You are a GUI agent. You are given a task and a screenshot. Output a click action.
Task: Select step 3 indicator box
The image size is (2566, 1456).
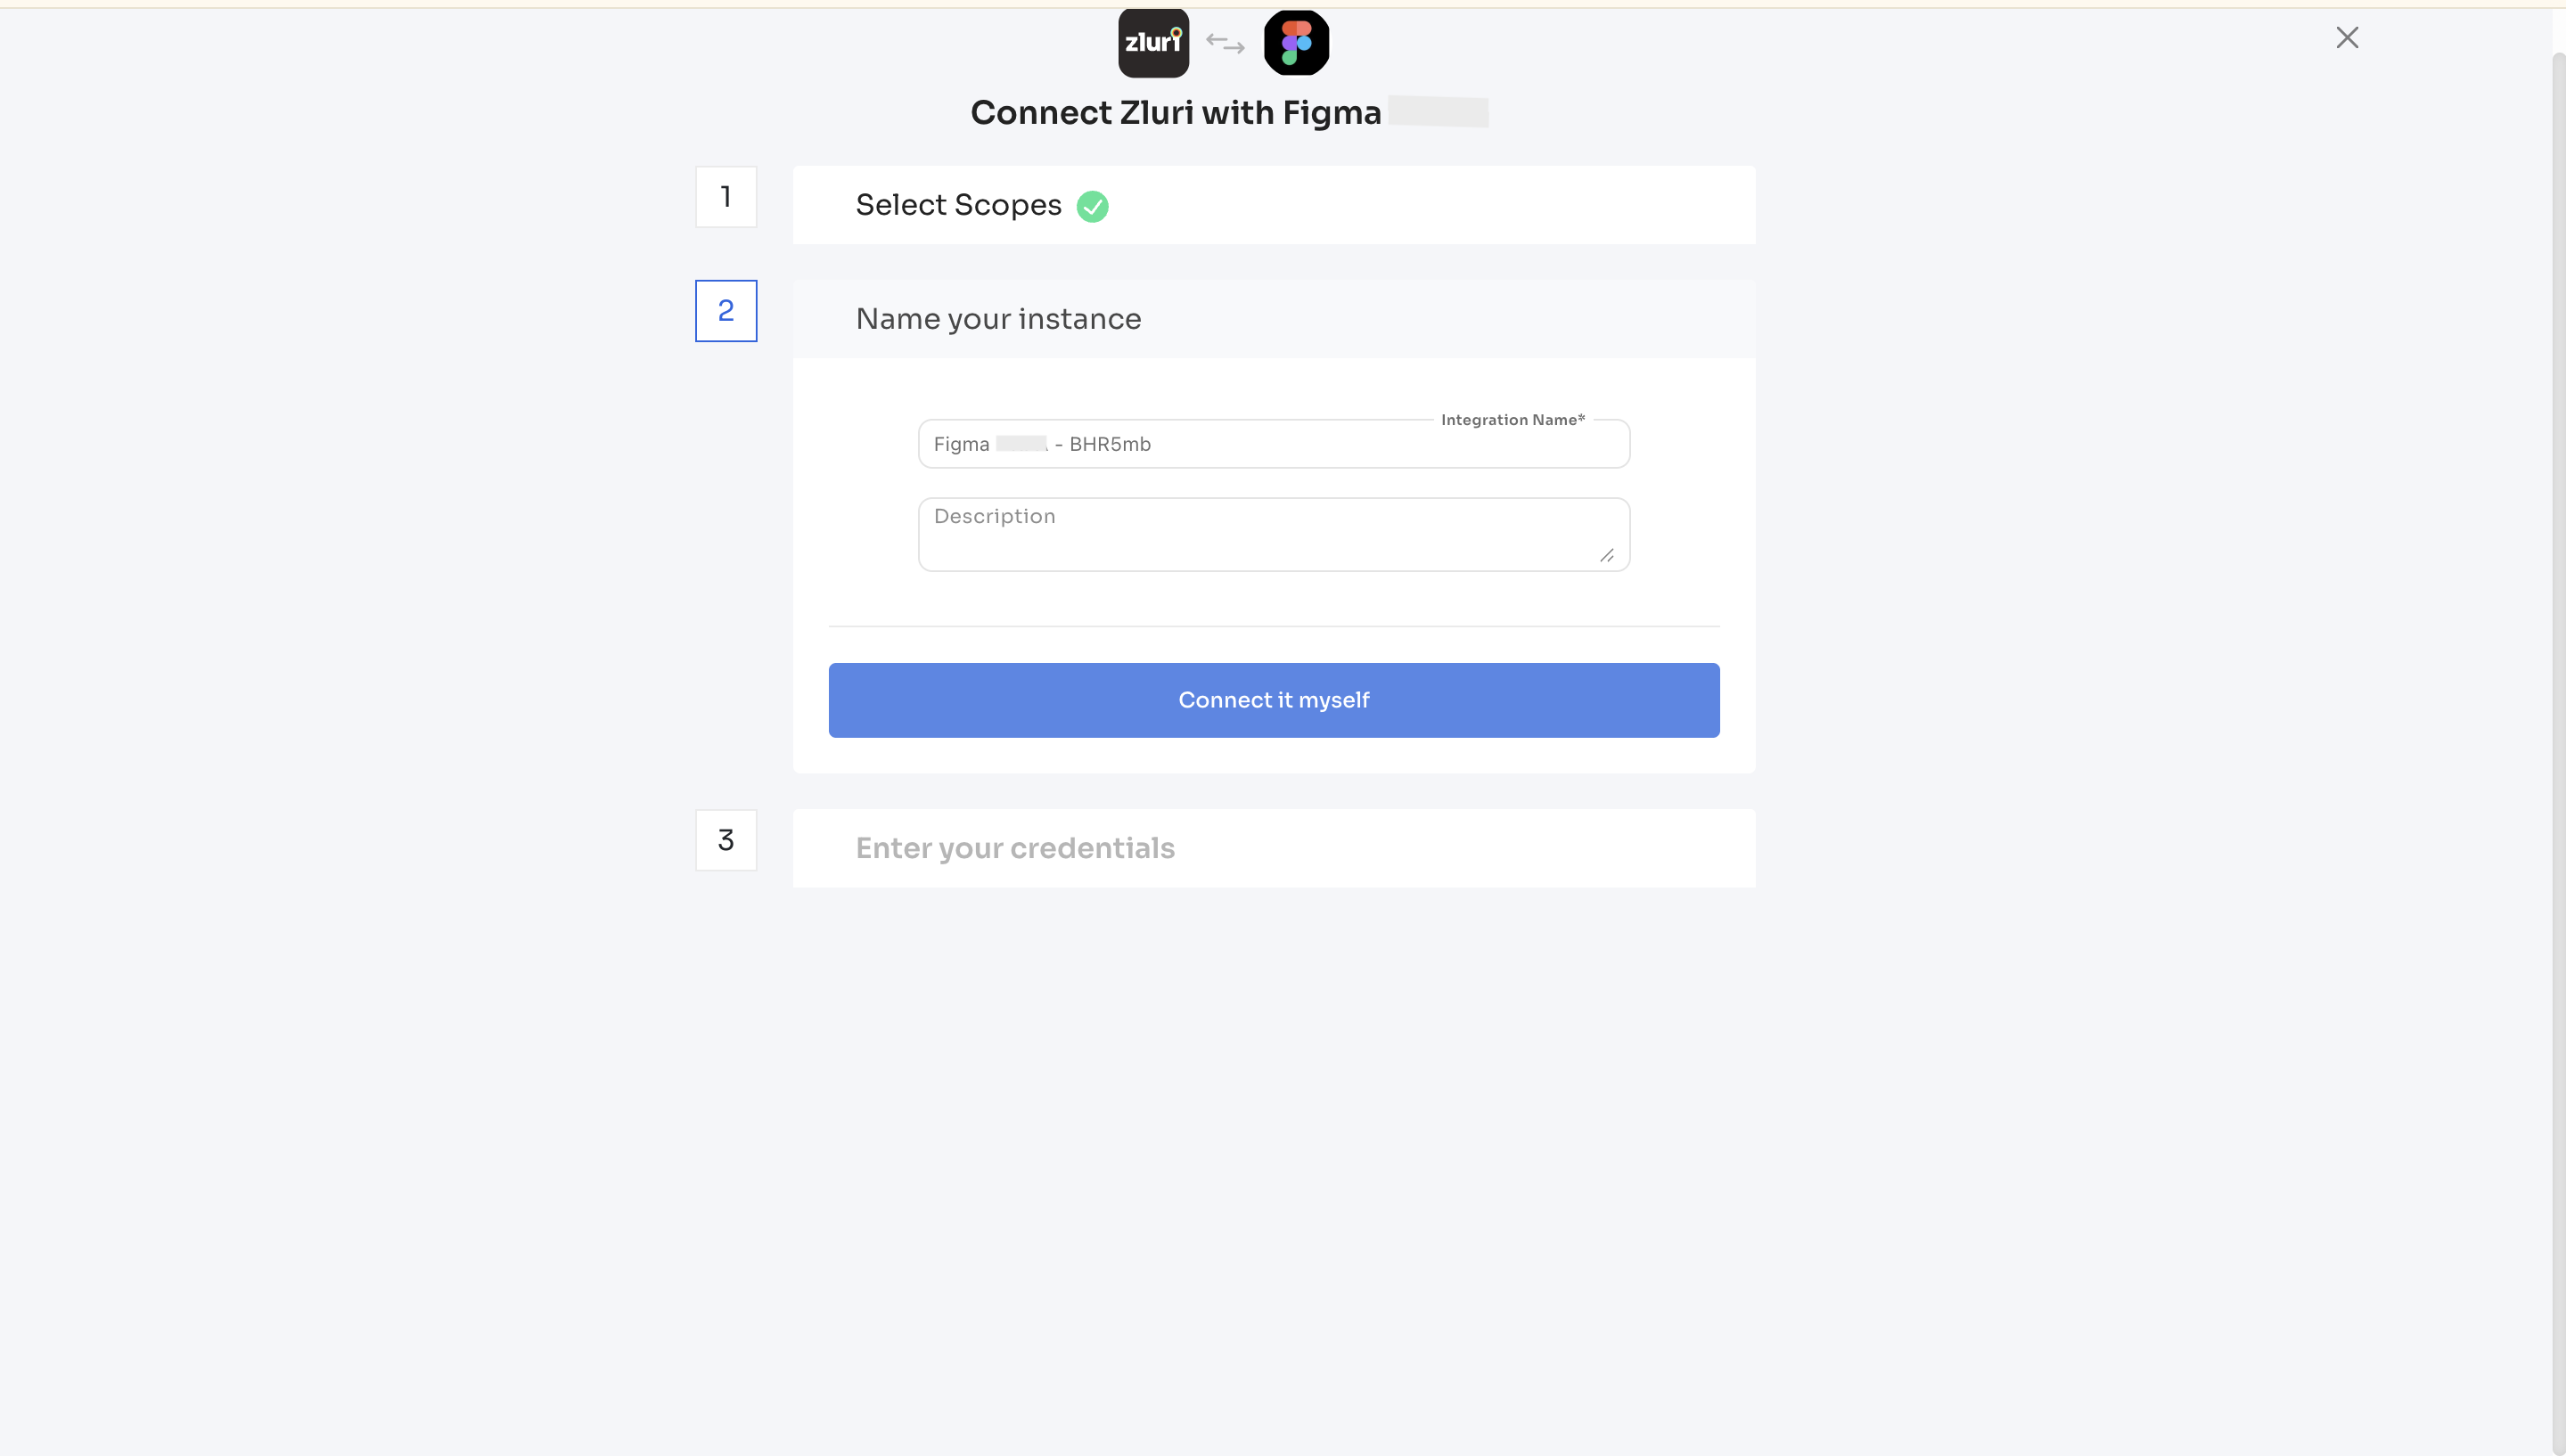pos(726,840)
